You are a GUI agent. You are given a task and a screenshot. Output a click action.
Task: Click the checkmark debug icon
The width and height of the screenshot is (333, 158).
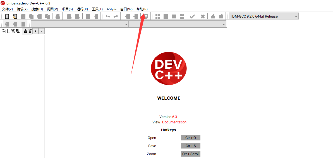tap(192, 16)
